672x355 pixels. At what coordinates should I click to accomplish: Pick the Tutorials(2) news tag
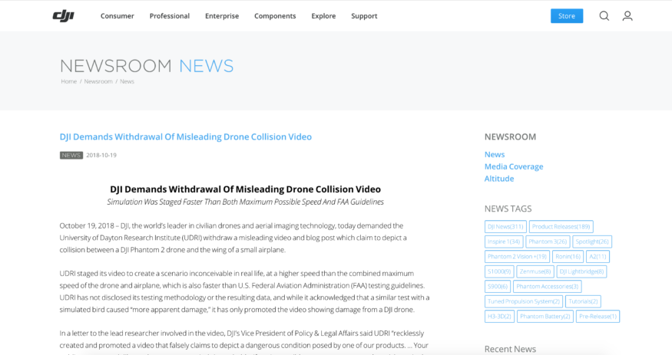pyautogui.click(x=583, y=301)
